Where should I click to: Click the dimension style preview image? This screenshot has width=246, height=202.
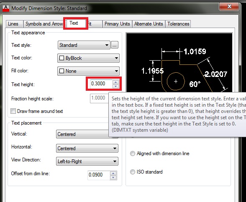[179, 63]
